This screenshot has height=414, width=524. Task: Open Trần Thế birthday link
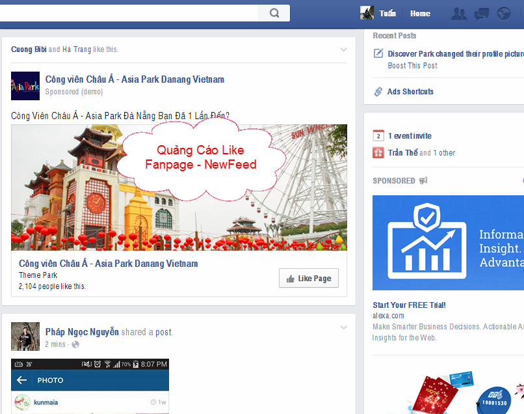coord(402,152)
